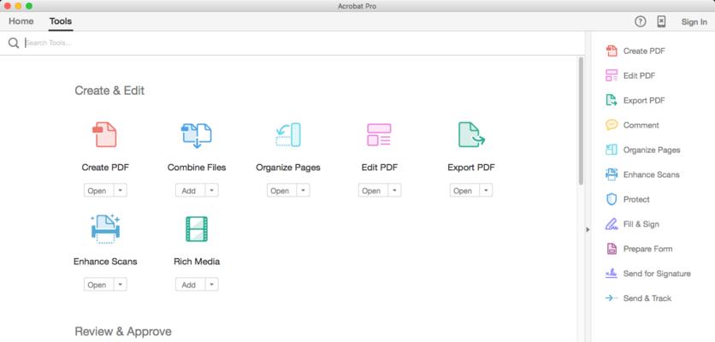Click Create PDF icon in right sidebar
This screenshot has height=342, width=715.
click(611, 51)
